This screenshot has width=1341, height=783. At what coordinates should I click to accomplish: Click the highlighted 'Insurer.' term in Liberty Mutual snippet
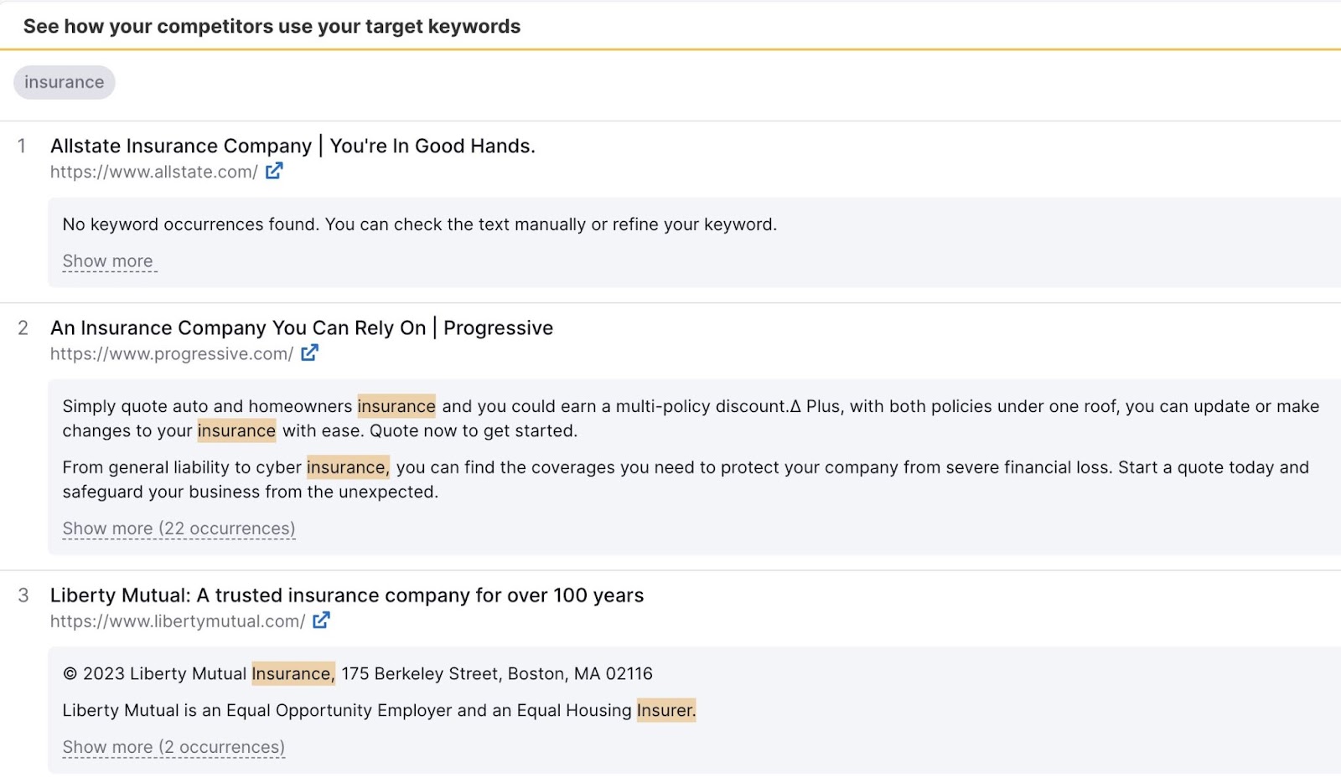tap(666, 710)
